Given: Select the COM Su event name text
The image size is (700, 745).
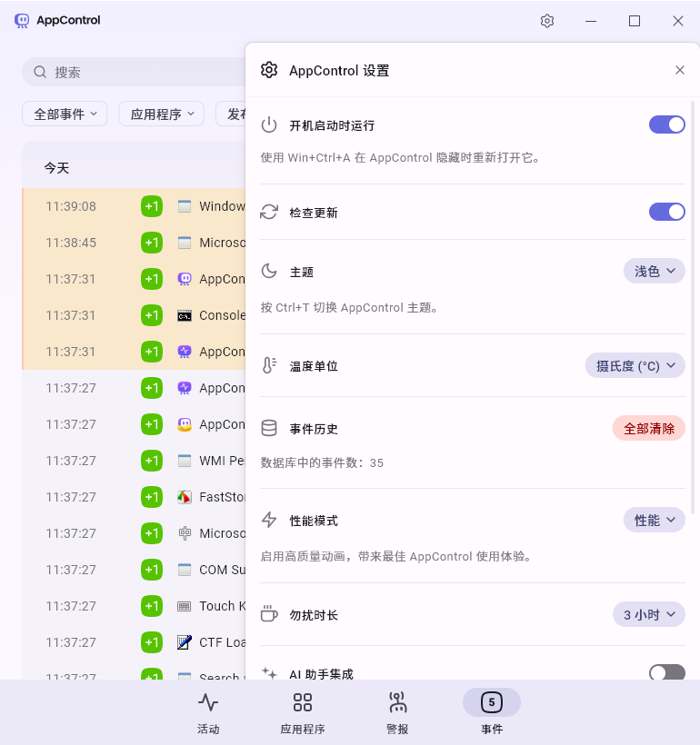Looking at the screenshot, I should pos(222,570).
